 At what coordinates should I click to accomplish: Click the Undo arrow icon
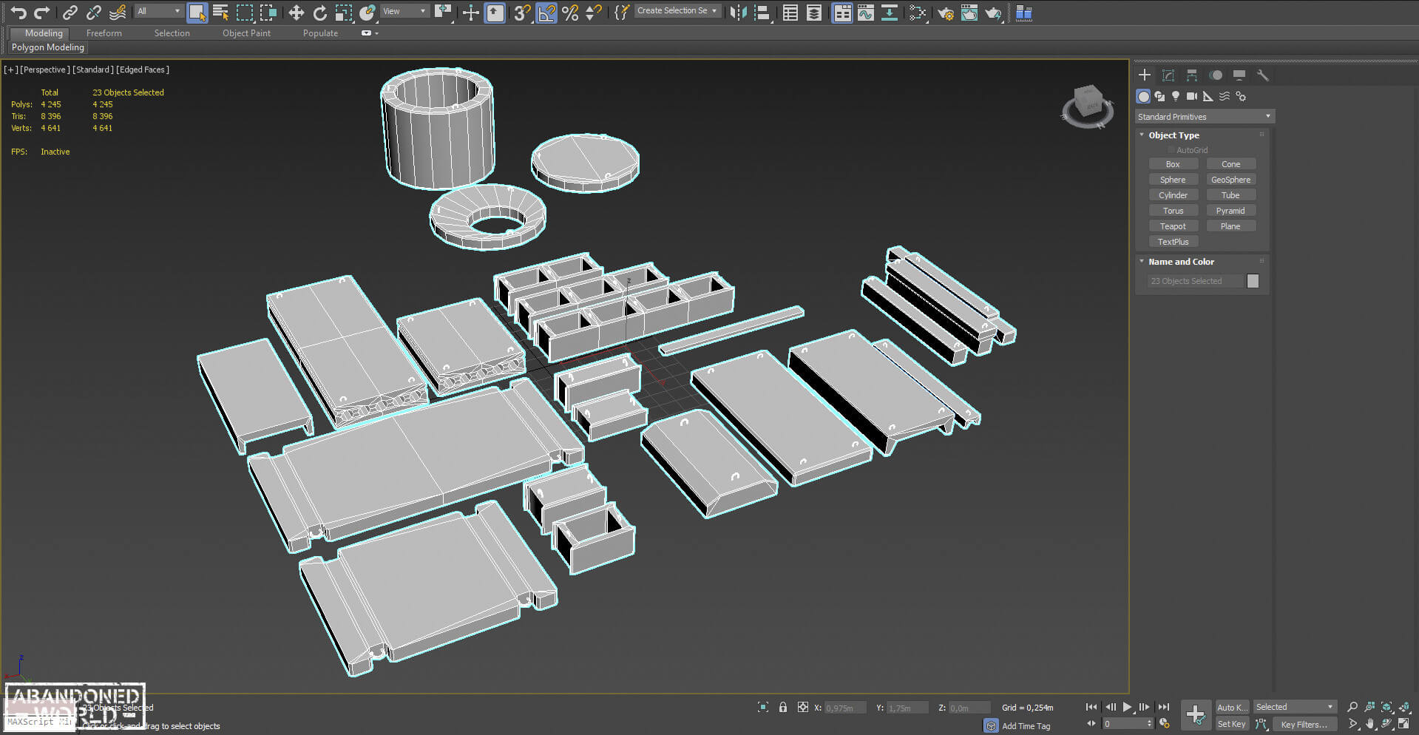point(18,13)
